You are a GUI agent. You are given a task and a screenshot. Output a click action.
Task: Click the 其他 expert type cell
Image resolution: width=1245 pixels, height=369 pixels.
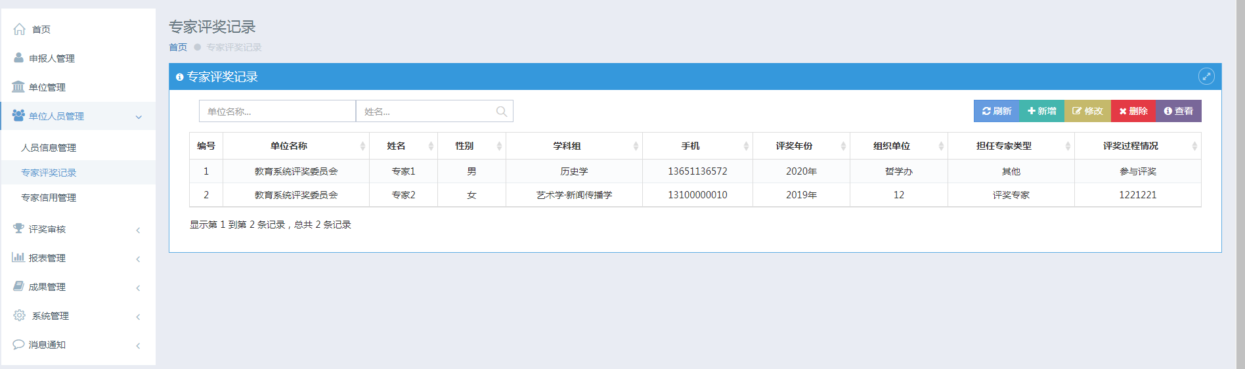click(x=1011, y=171)
